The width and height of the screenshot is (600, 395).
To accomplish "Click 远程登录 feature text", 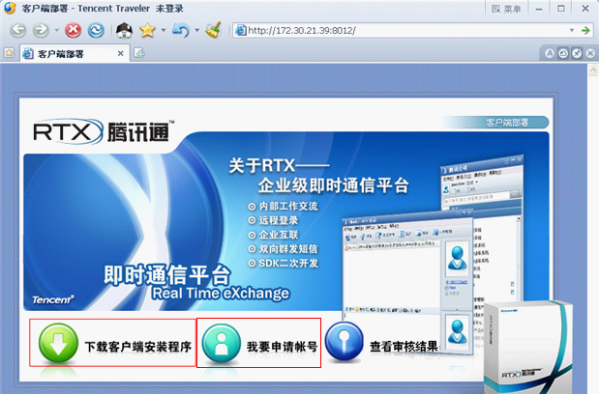I will pyautogui.click(x=279, y=220).
